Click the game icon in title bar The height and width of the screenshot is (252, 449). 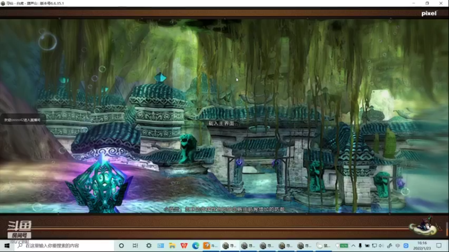3,3
